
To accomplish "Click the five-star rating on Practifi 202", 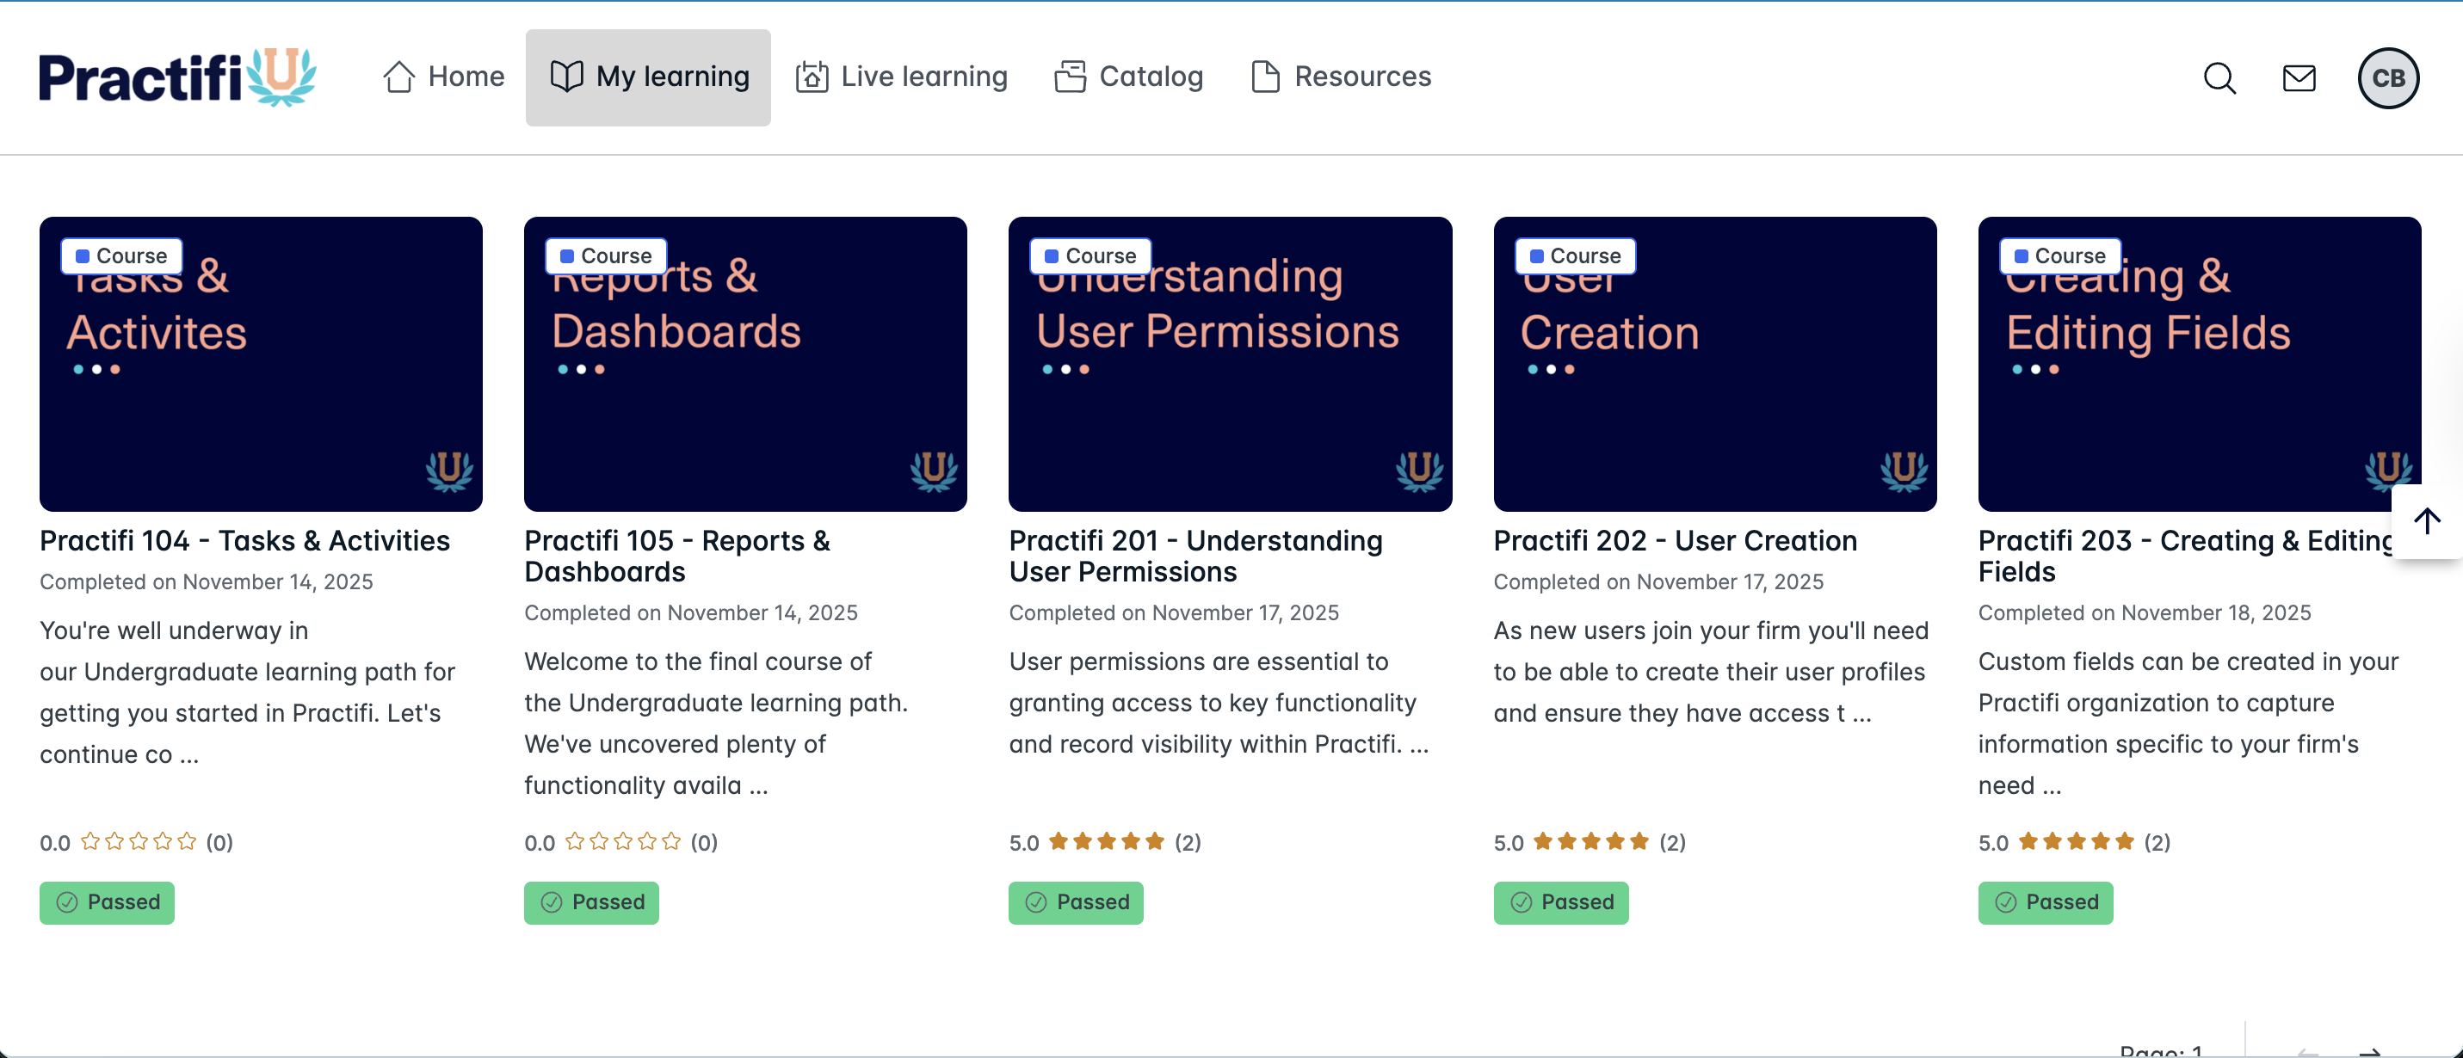I will pyautogui.click(x=1592, y=842).
